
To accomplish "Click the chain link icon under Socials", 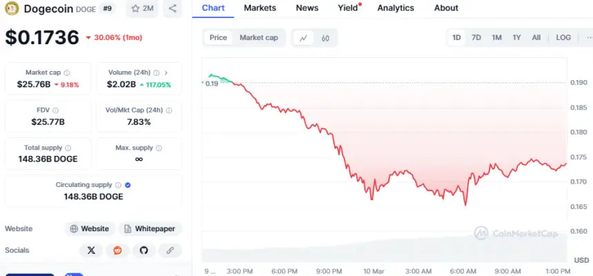I will point(170,250).
